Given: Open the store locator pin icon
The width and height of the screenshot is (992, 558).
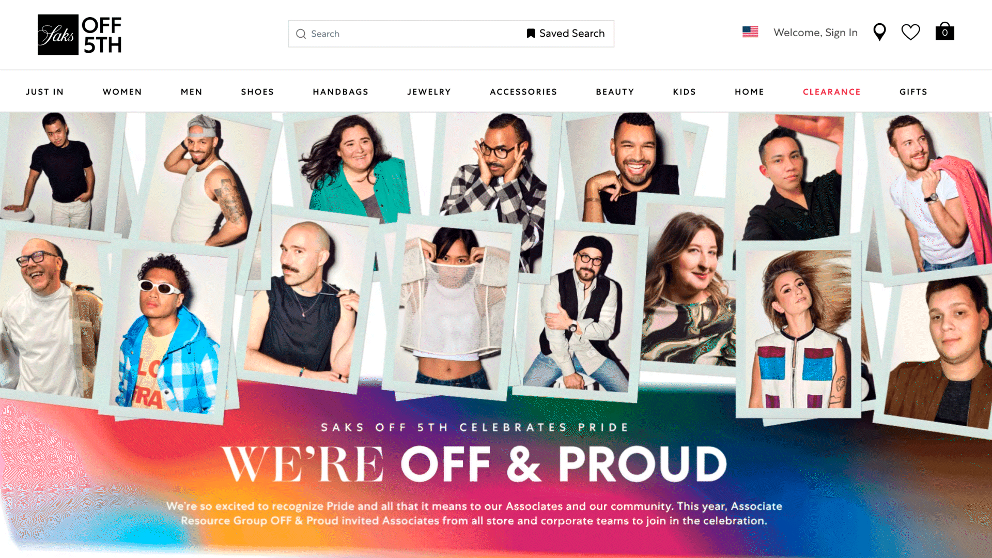Looking at the screenshot, I should point(879,32).
